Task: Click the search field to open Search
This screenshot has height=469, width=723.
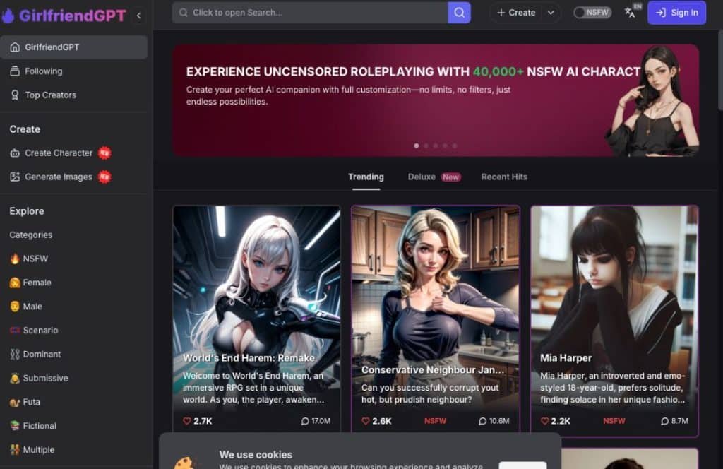Action: click(310, 13)
